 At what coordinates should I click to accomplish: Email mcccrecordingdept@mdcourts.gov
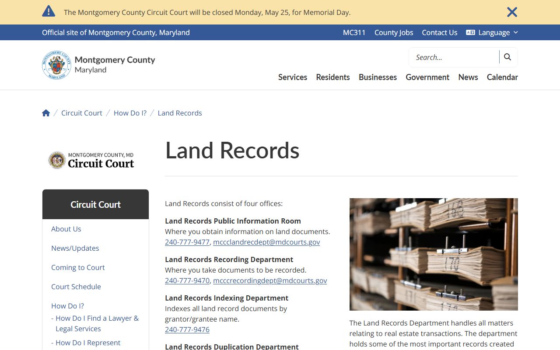(270, 280)
